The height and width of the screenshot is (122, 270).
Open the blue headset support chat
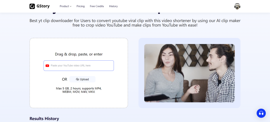point(261,113)
